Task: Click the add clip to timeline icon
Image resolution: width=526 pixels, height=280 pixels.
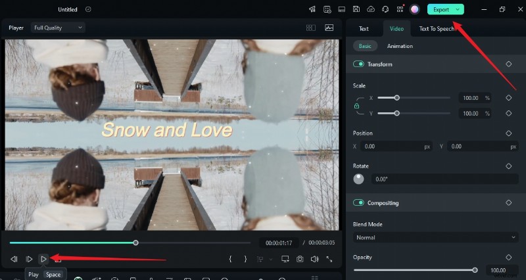Action: (x=260, y=259)
